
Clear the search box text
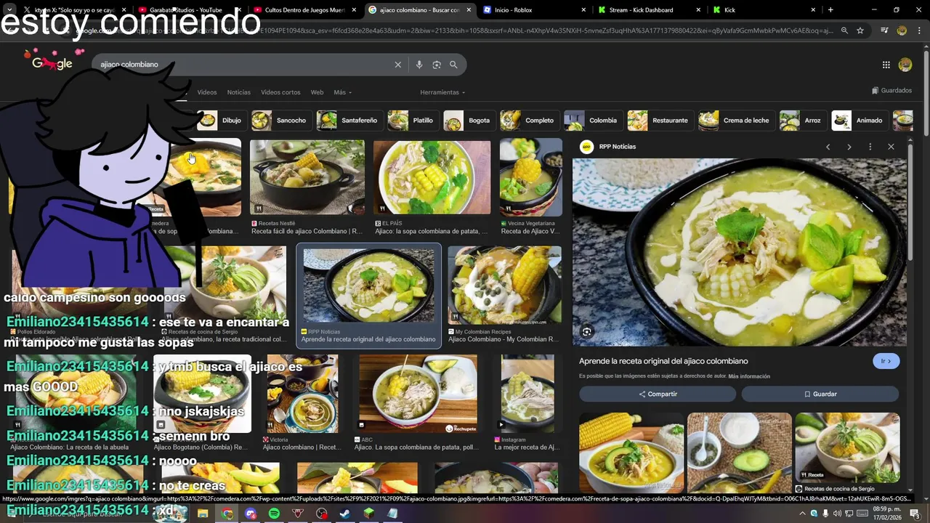tap(397, 65)
